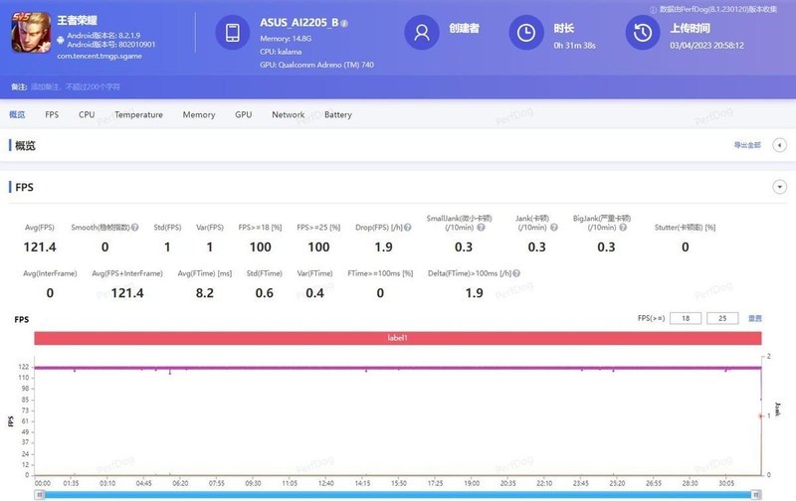
Task: Select the Battery tab
Action: coord(337,115)
